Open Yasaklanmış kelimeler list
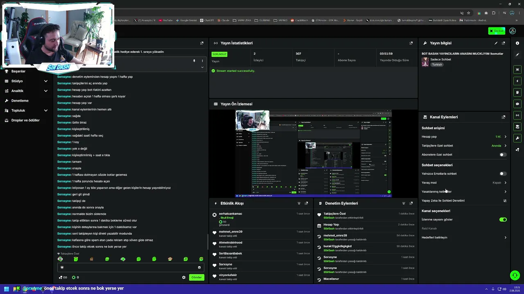Image resolution: width=524 pixels, height=294 pixels. pyautogui.click(x=464, y=192)
